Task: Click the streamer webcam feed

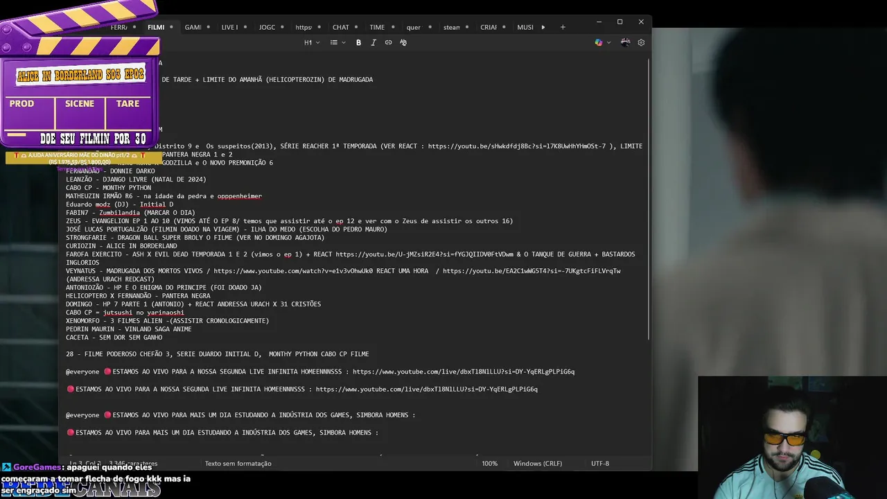Action: click(x=792, y=437)
